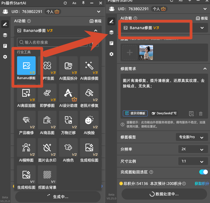Image resolution: width=210 pixels, height=203 pixels.
Task: Click the notes icon in right panel sidebar
Action: [111, 43]
